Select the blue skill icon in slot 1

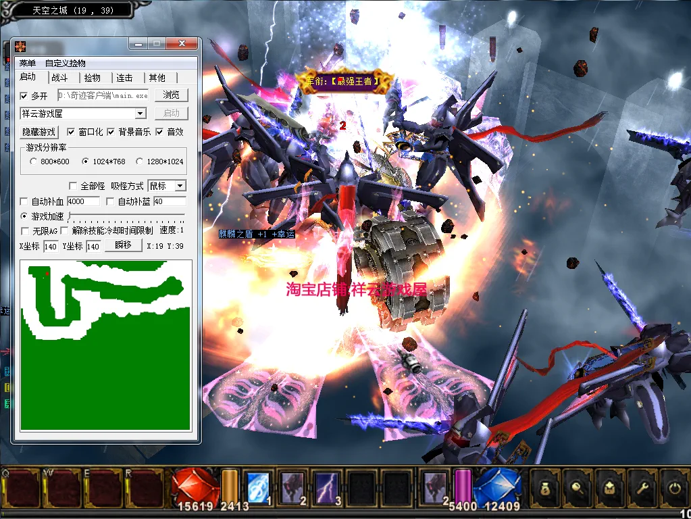tap(258, 486)
